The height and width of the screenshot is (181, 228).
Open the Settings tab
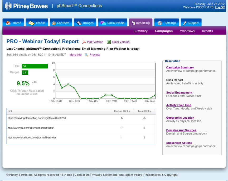(167, 22)
